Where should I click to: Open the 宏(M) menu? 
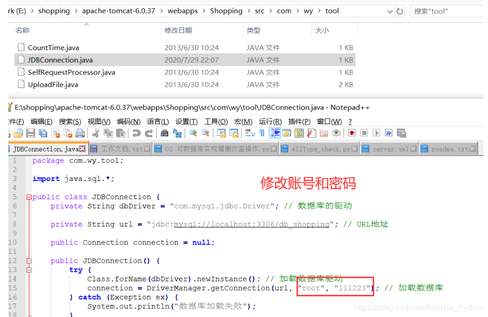click(243, 122)
